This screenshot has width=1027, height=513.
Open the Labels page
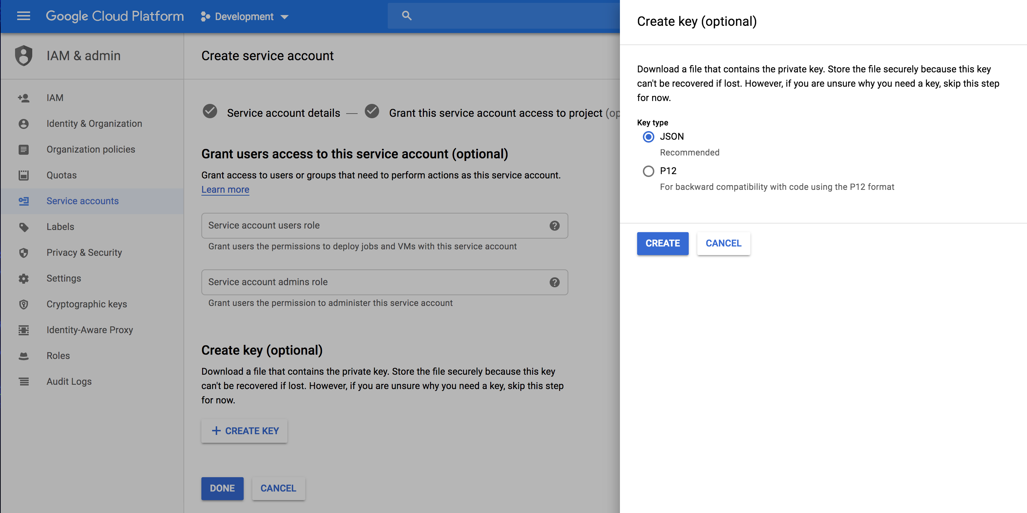pyautogui.click(x=92, y=227)
